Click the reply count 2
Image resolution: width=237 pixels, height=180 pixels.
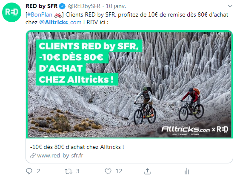[x=39, y=171]
